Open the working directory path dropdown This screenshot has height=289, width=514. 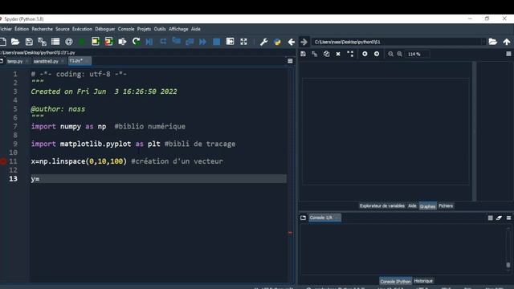483,42
